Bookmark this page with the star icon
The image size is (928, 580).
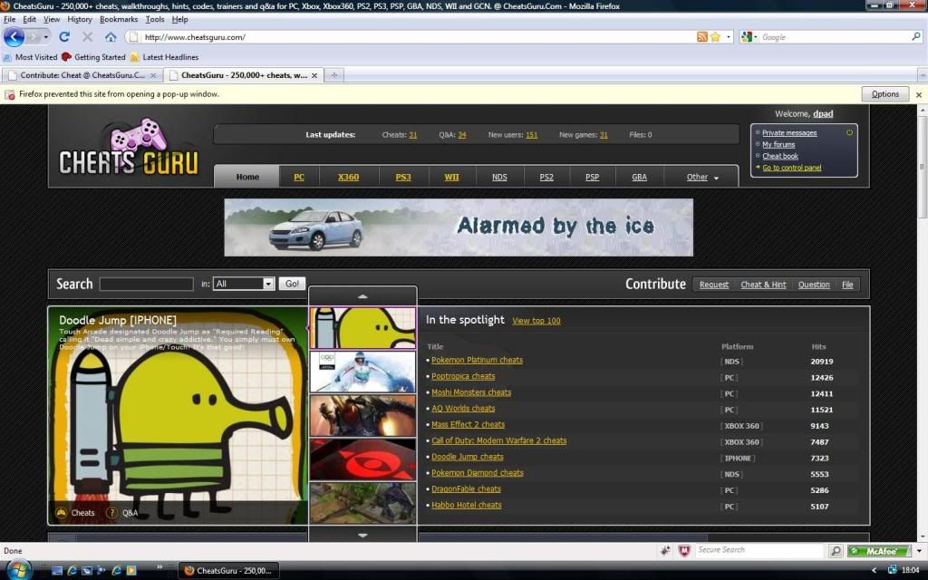[x=715, y=36]
